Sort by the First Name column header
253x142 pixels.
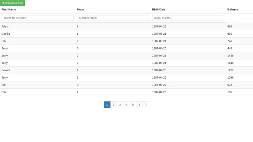click(x=9, y=9)
